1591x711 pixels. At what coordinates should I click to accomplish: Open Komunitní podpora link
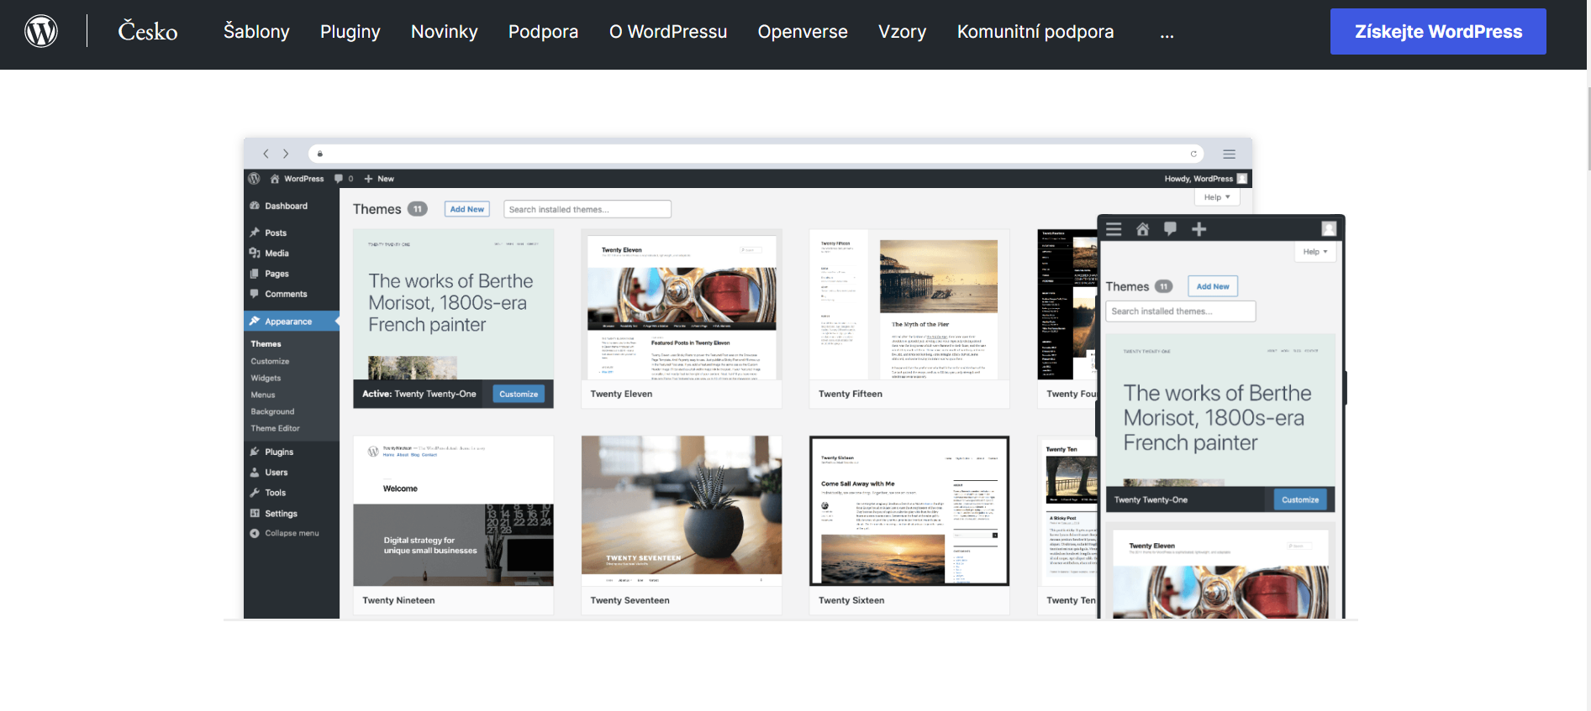(x=1035, y=32)
